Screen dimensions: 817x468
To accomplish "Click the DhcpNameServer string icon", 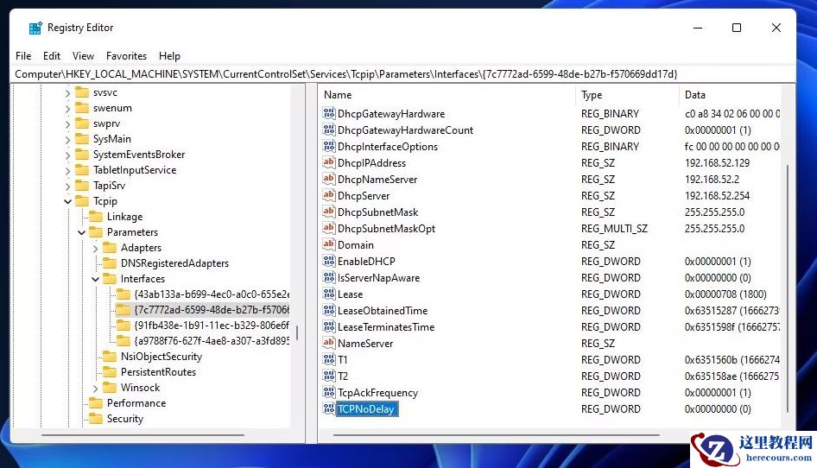I will tap(329, 179).
